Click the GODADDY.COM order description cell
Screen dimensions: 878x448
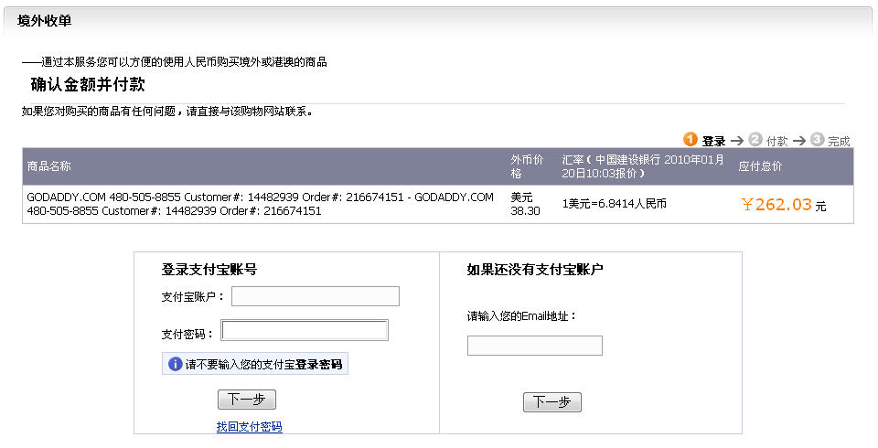[x=261, y=204]
